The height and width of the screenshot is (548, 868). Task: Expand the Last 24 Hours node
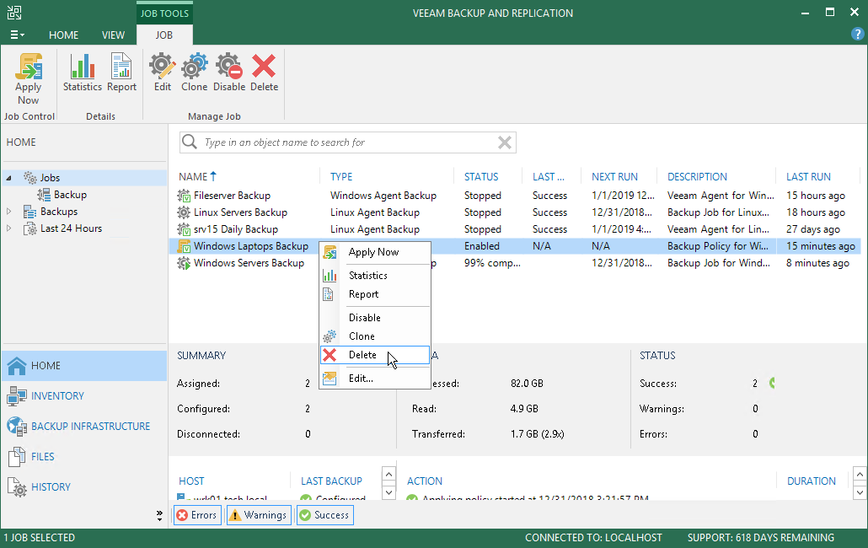pos(8,228)
